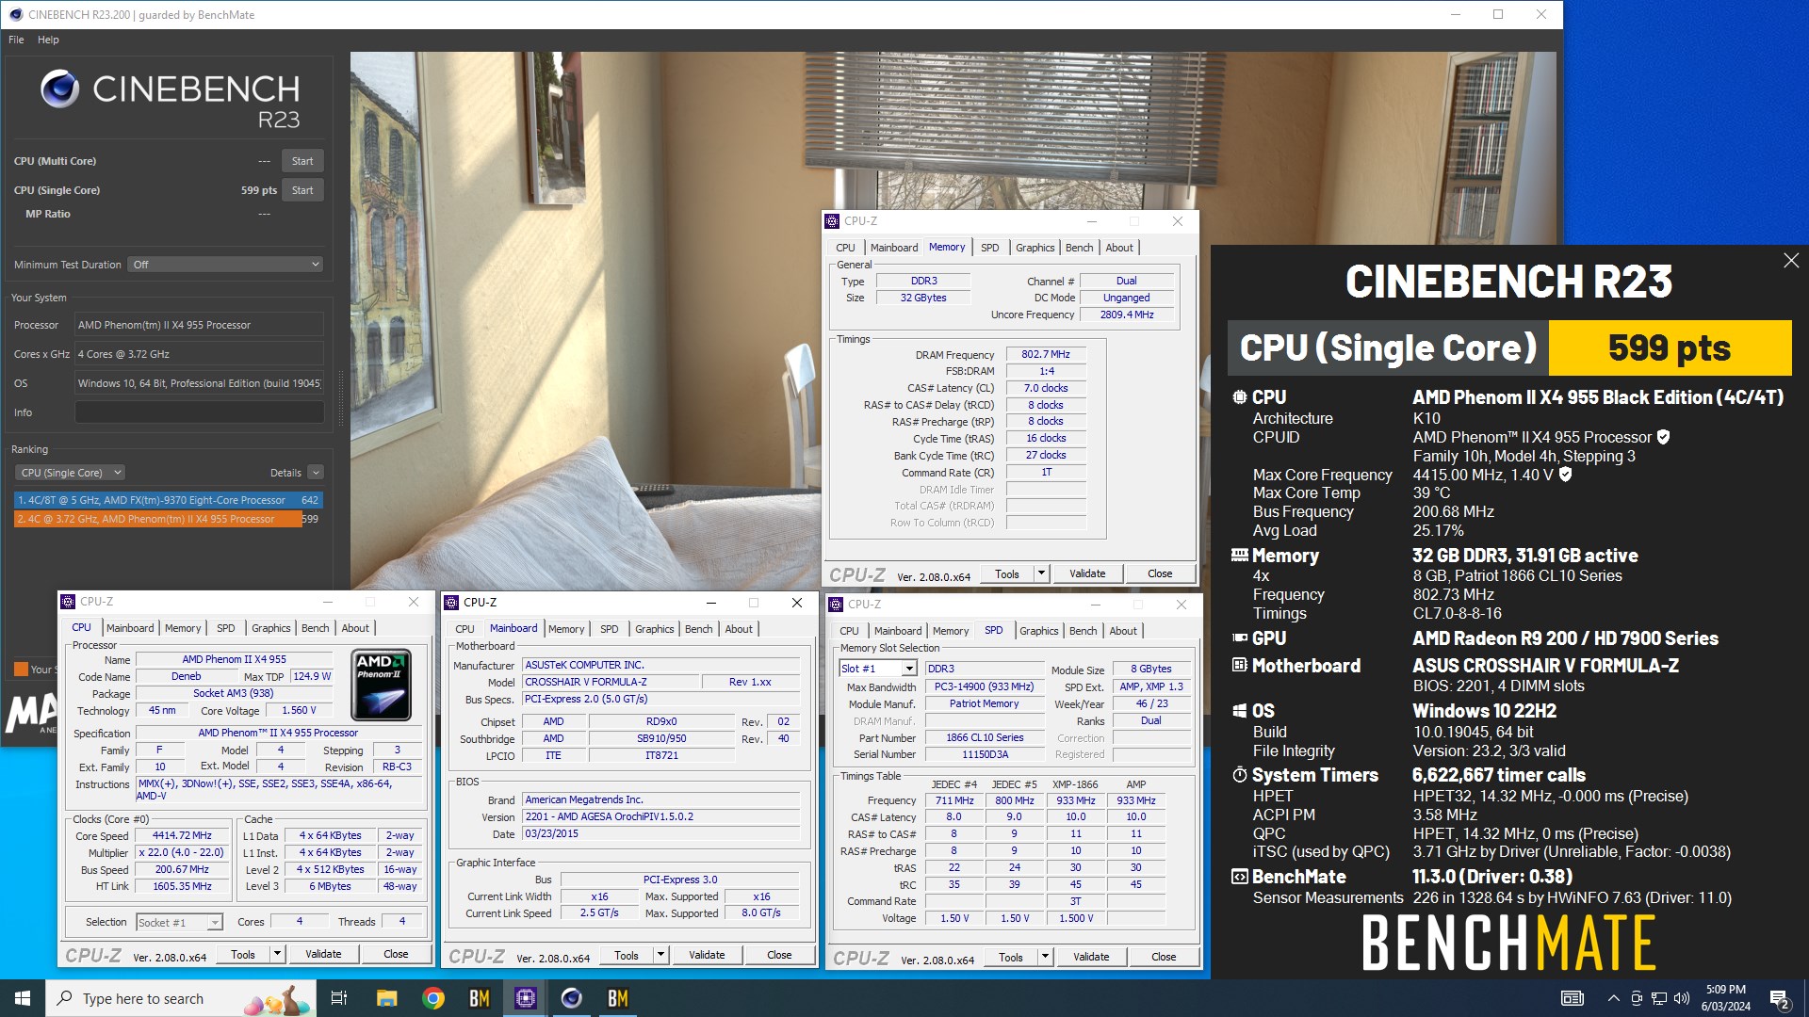Open Tools dropdown arrow in CPU-Z CPU window
The width and height of the screenshot is (1809, 1017).
pyautogui.click(x=277, y=954)
